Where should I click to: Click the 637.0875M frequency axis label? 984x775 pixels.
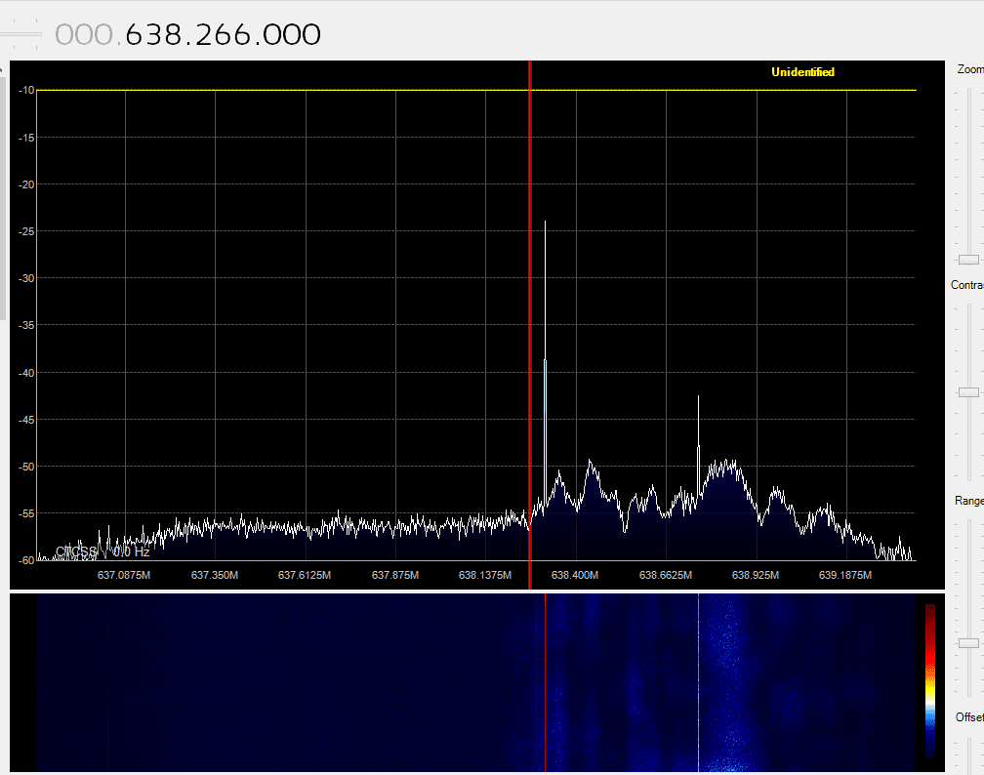coord(124,576)
